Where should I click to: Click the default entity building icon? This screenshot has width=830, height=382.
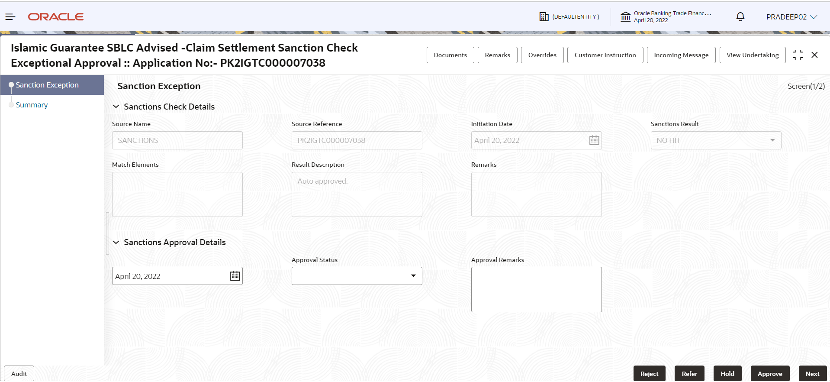click(544, 17)
